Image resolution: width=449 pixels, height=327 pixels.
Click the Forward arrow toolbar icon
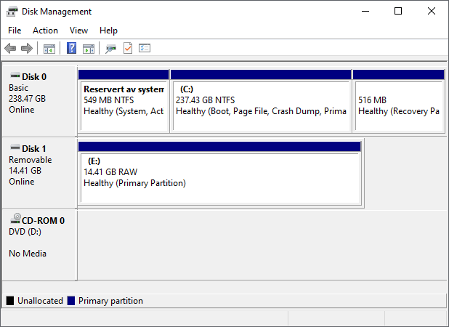[27, 48]
